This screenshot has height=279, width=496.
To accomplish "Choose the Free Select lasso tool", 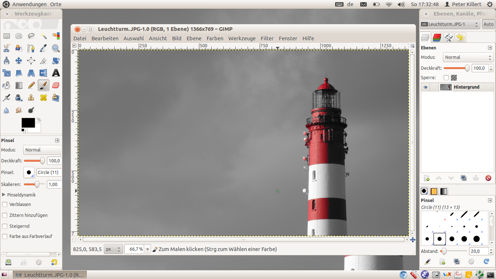I will (31, 36).
